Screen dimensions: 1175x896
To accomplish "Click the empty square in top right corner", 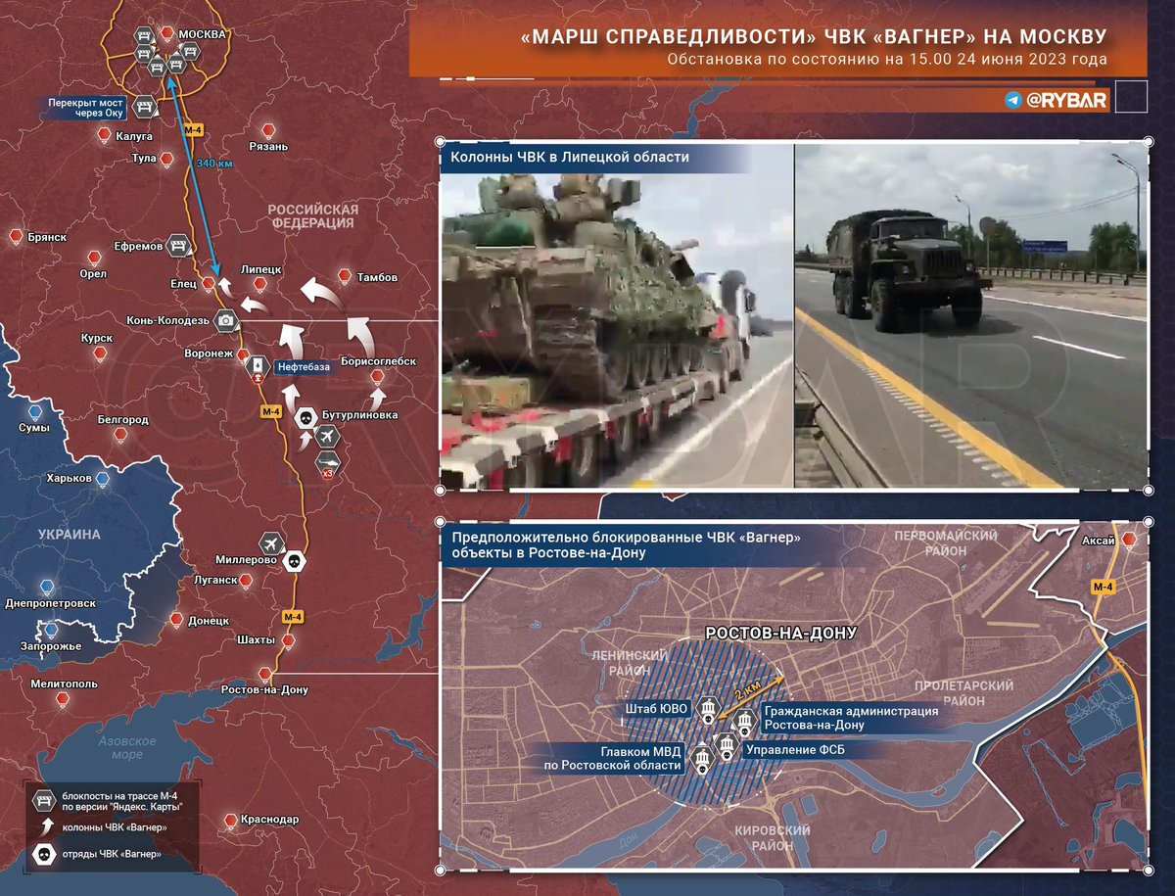I will point(1131,99).
